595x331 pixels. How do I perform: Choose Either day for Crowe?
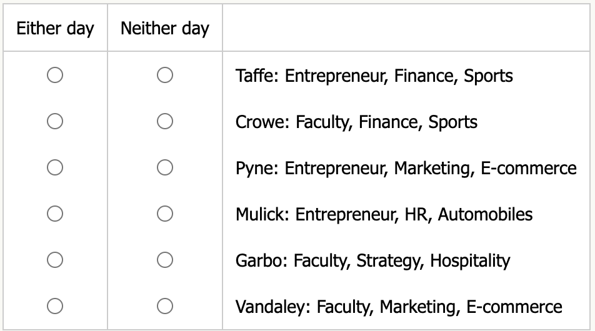[x=55, y=122]
